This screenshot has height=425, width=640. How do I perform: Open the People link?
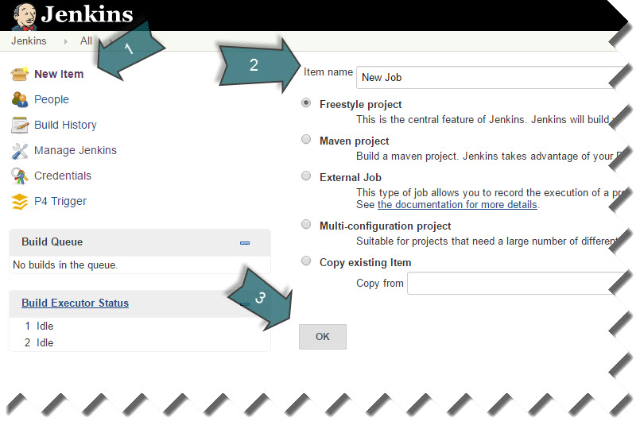[x=52, y=99]
